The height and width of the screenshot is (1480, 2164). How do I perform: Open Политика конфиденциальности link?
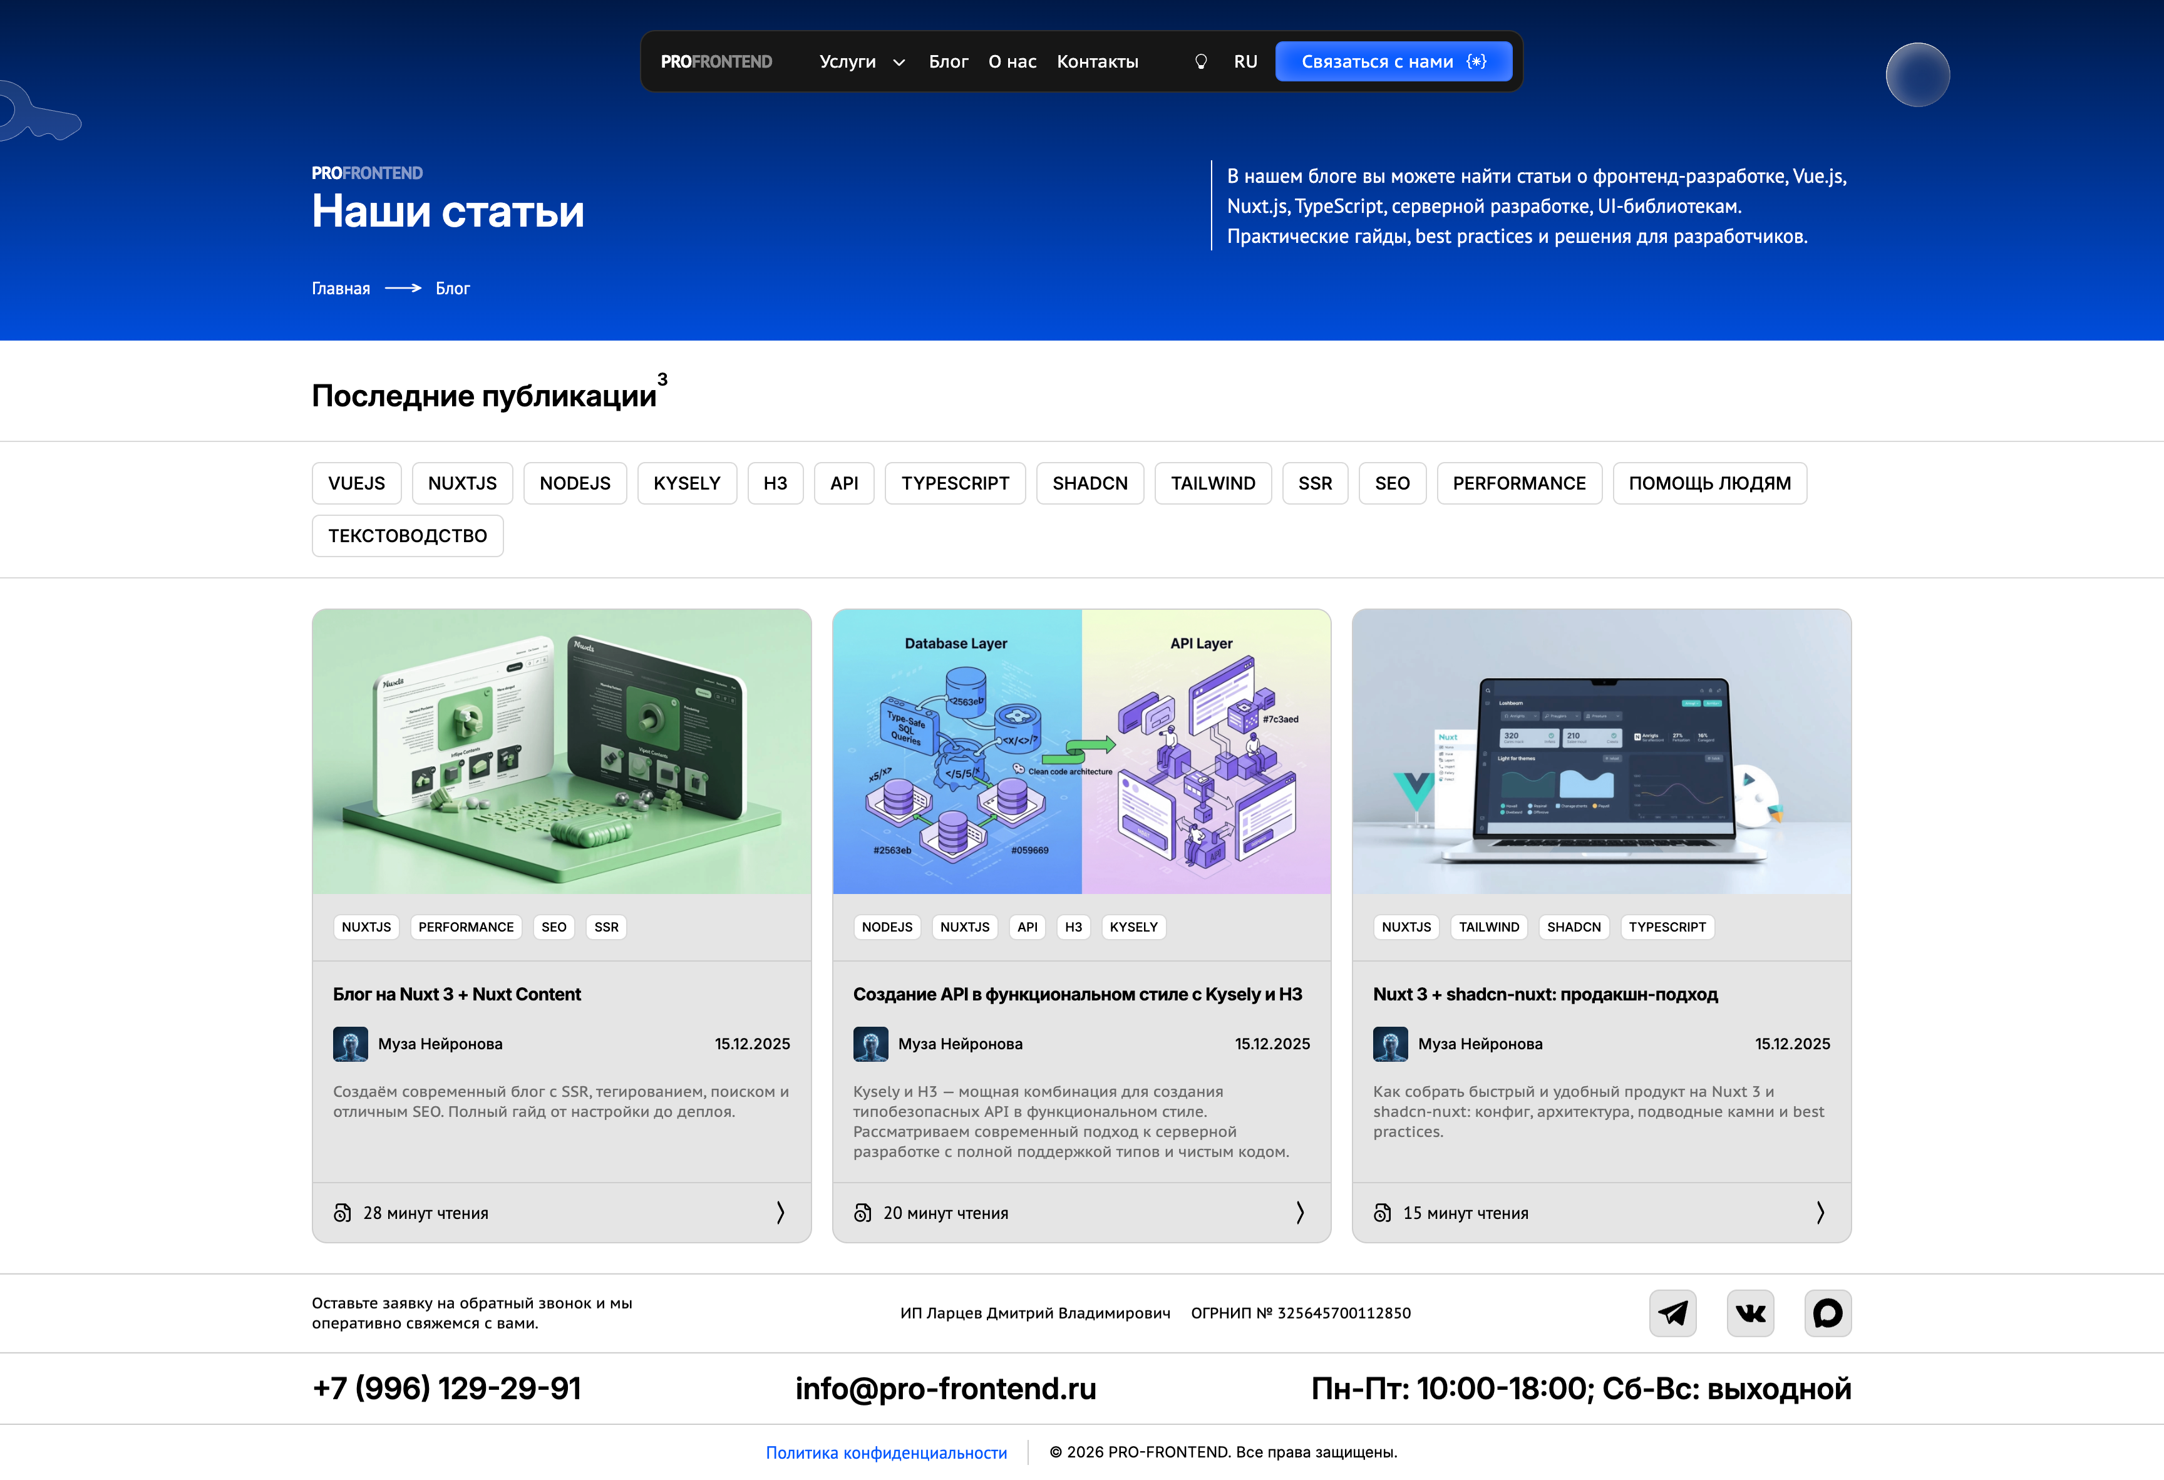(885, 1452)
